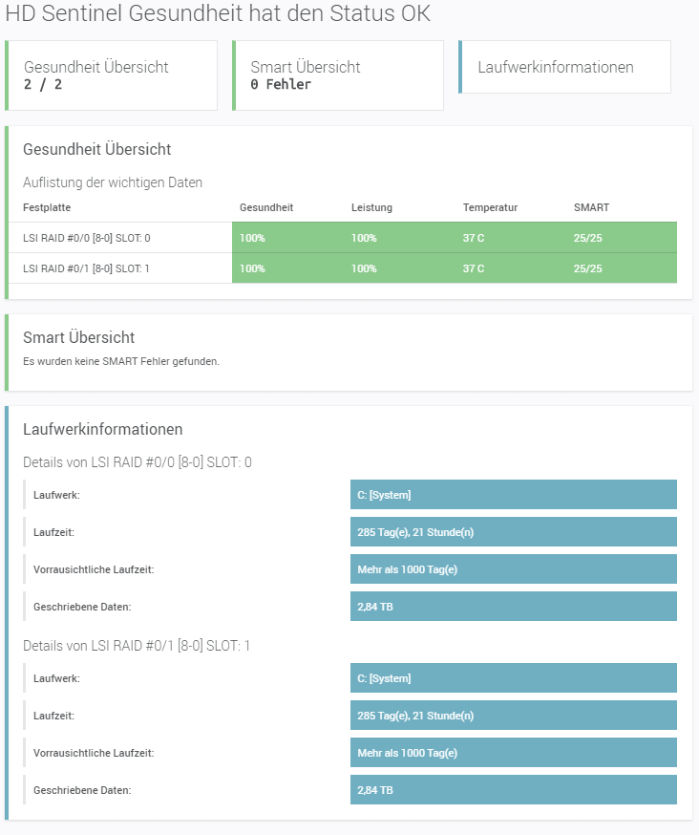Click the C: [System] bar under SLOT: 0 details
The image size is (699, 835).
(513, 495)
